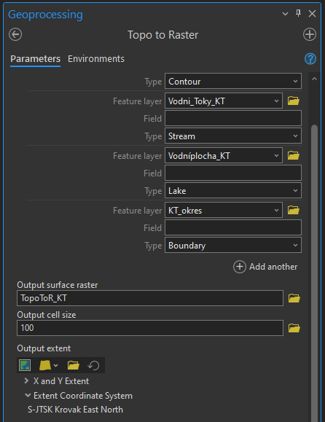
Task: Click the Geoprocessing pane title
Action: pos(45,15)
